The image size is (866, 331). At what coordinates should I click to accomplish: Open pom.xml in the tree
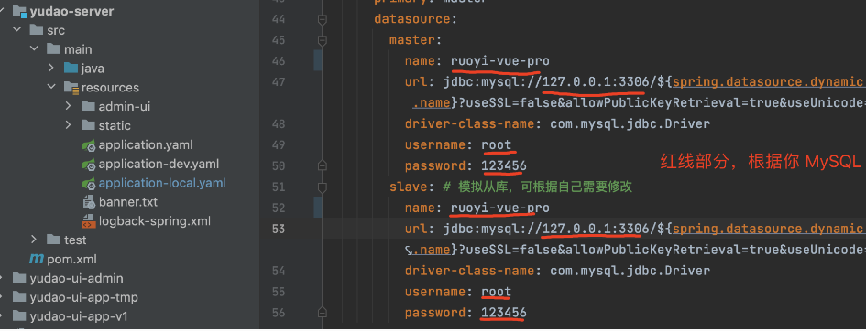(71, 259)
